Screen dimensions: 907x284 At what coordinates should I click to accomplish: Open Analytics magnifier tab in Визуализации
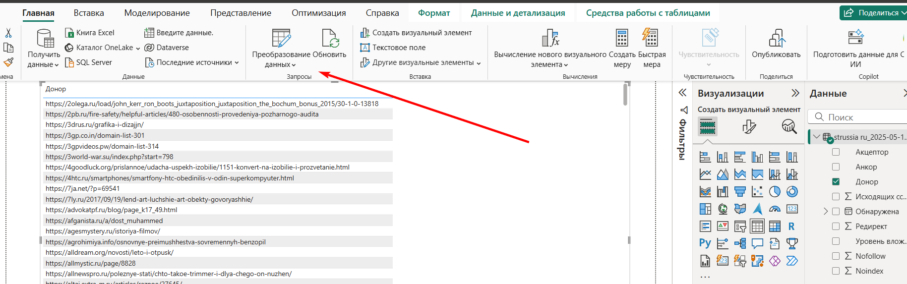(789, 127)
